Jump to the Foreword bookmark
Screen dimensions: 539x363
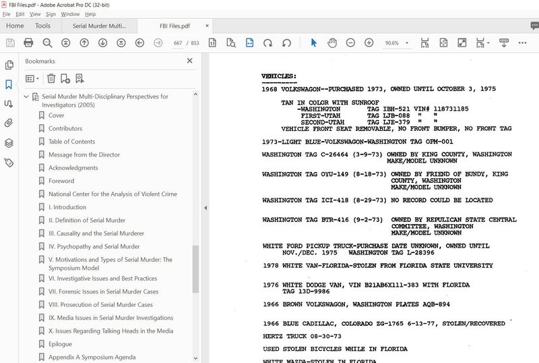click(61, 181)
